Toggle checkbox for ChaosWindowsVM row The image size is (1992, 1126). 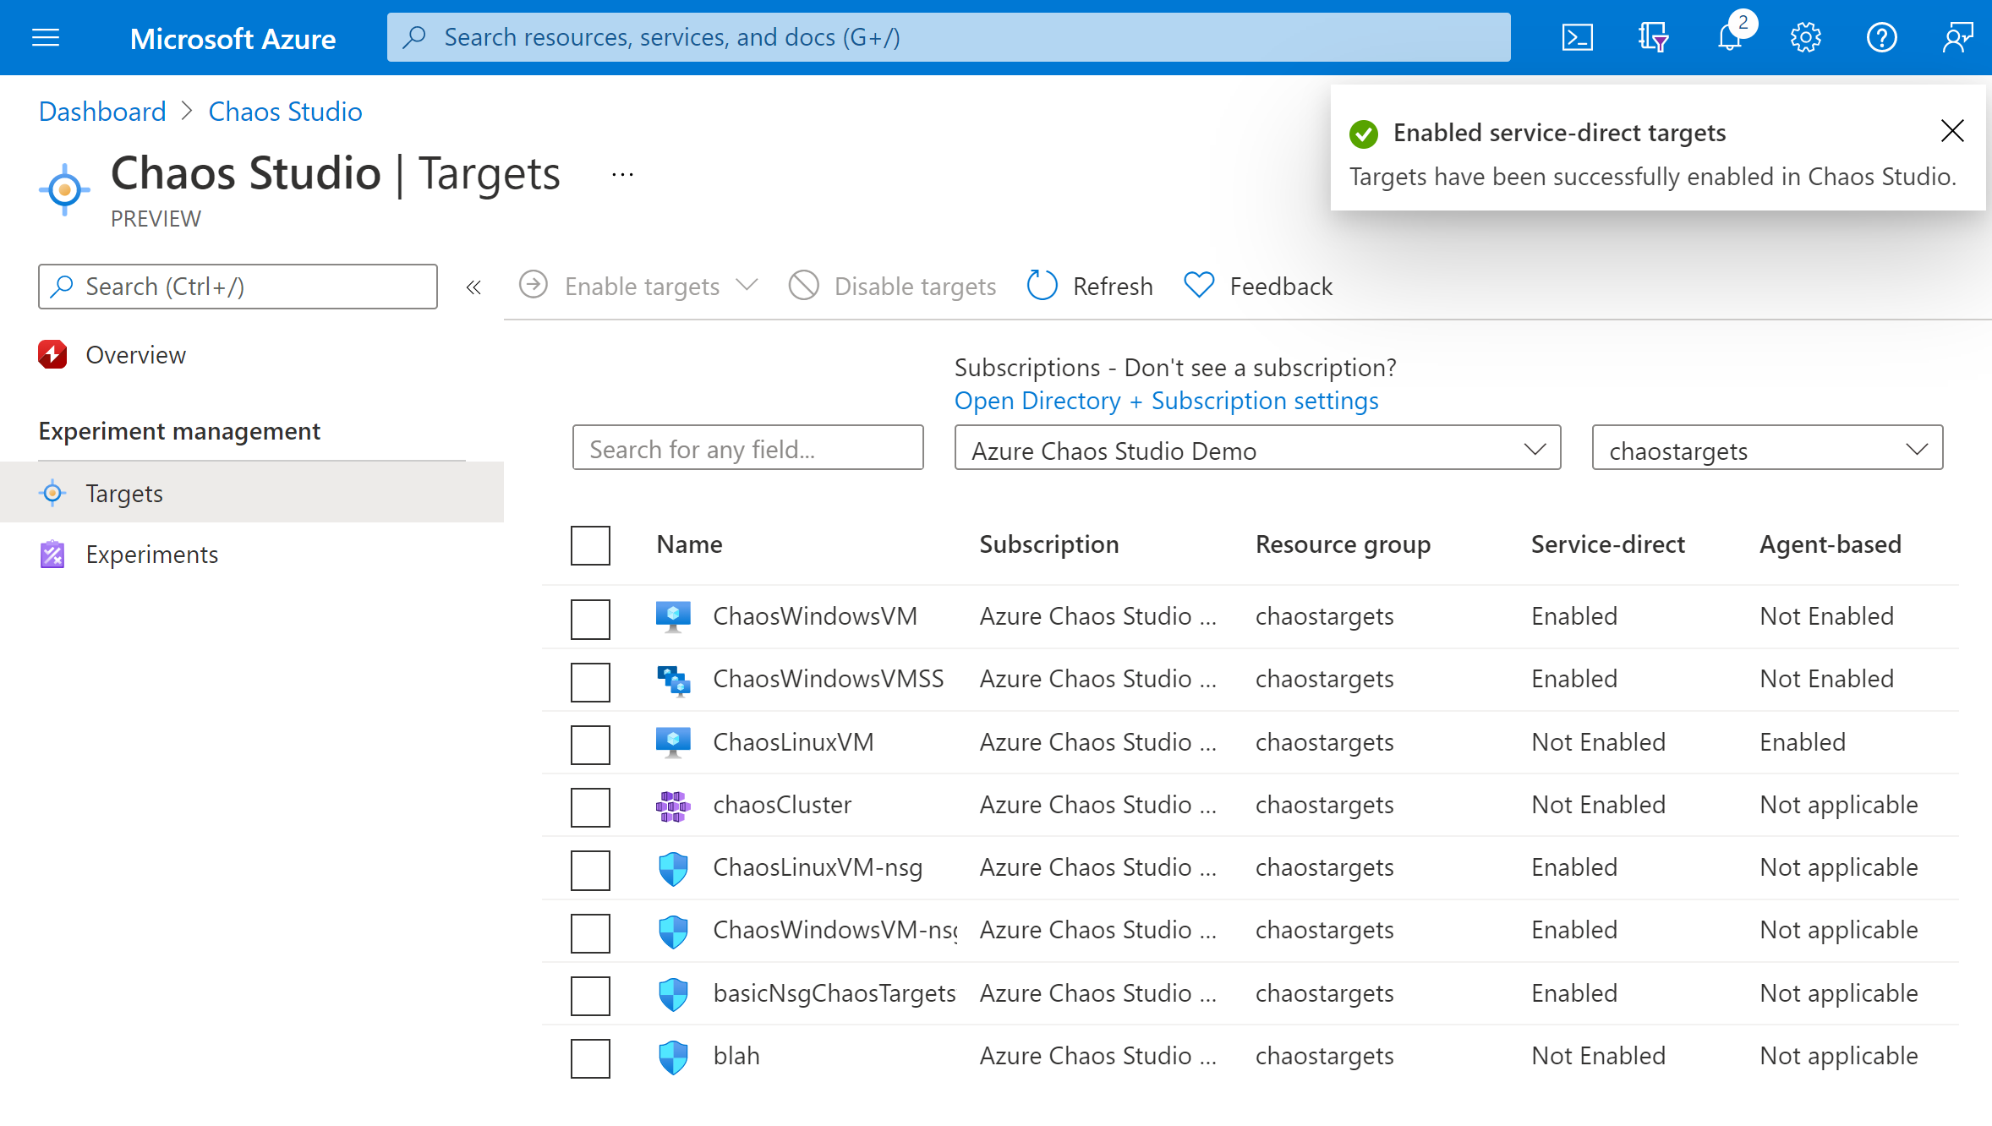pyautogui.click(x=591, y=619)
